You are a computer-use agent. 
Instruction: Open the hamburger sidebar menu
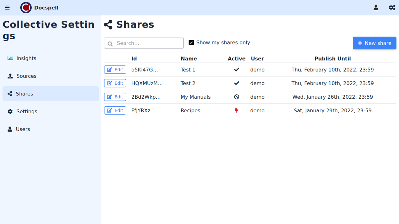[x=7, y=8]
